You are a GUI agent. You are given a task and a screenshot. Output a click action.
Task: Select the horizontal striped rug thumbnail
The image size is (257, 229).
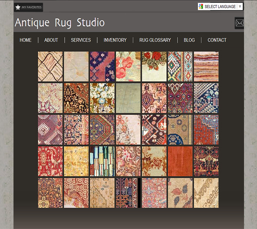click(206, 66)
